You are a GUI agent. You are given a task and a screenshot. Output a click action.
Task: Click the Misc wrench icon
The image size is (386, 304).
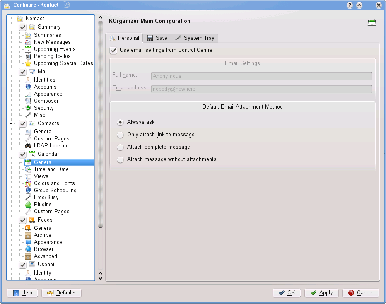point(28,115)
